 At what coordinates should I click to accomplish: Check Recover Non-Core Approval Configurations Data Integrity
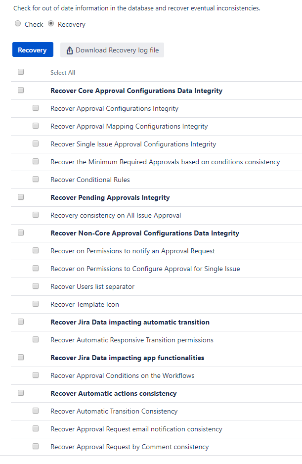pyautogui.click(x=21, y=233)
